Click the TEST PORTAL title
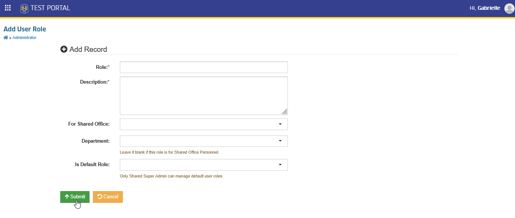Screen dimensions: 515x218 pyautogui.click(x=50, y=8)
